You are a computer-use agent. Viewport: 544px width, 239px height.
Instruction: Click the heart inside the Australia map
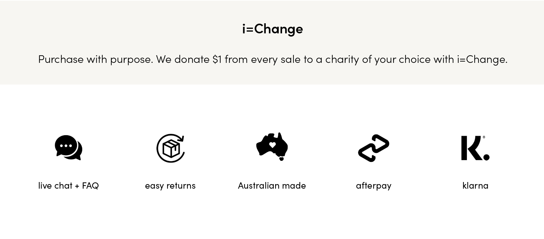pos(272,145)
